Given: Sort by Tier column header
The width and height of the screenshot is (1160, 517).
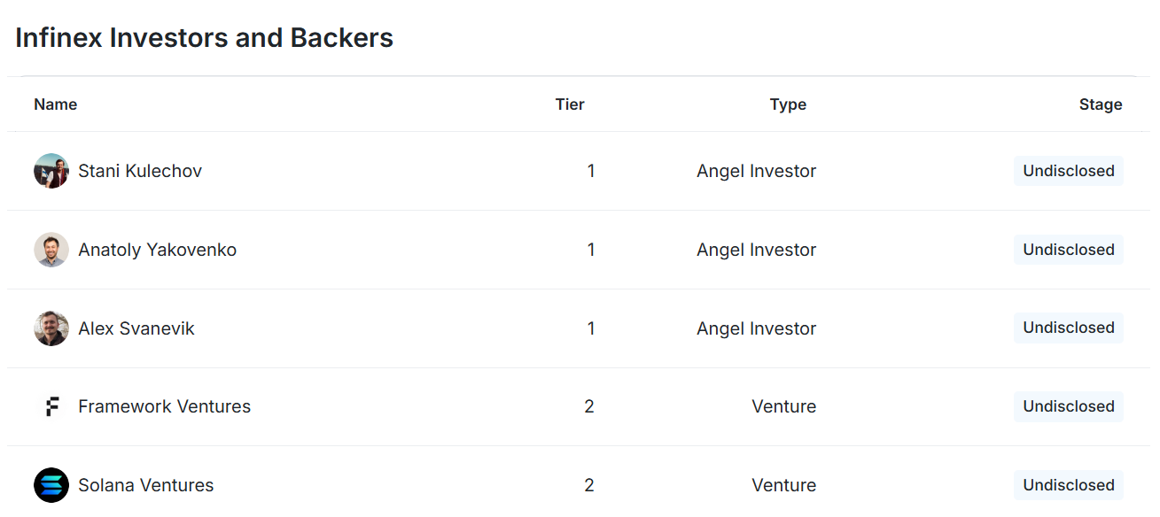Looking at the screenshot, I should click(x=570, y=104).
